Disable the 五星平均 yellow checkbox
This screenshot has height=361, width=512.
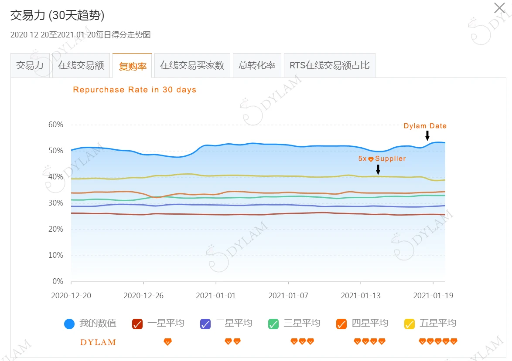410,324
